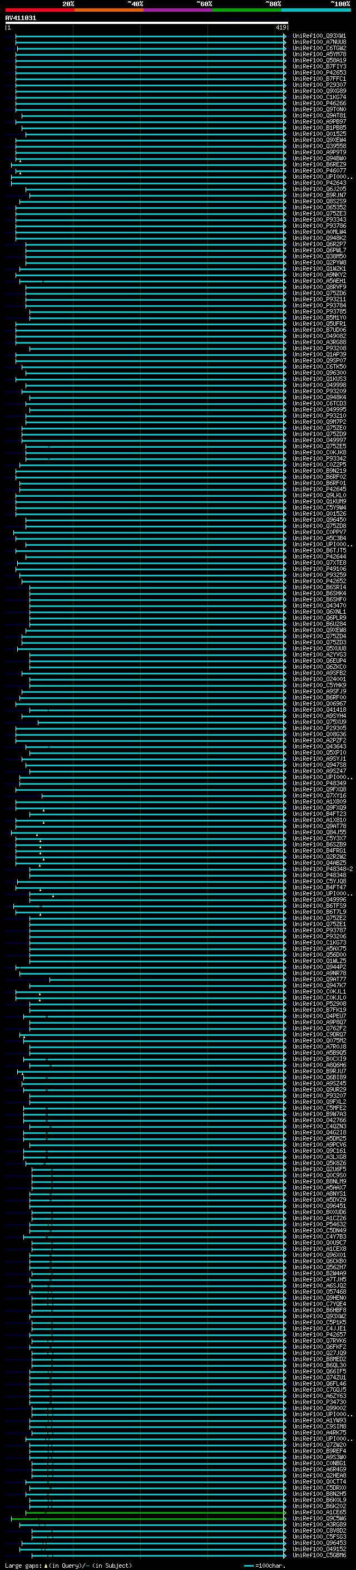The width and height of the screenshot is (356, 1570).
Task: Open hit UniRef100_C6TGW2
Action: tap(319, 48)
